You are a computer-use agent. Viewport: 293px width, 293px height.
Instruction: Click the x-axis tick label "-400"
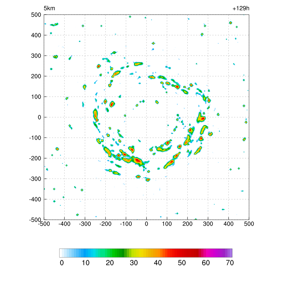pos(64,224)
